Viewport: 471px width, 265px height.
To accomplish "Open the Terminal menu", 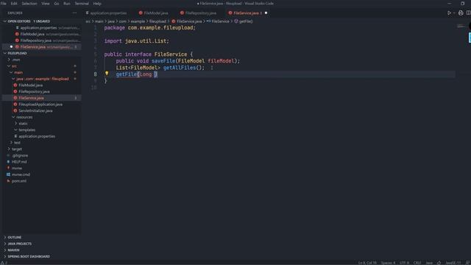I will (x=82, y=4).
